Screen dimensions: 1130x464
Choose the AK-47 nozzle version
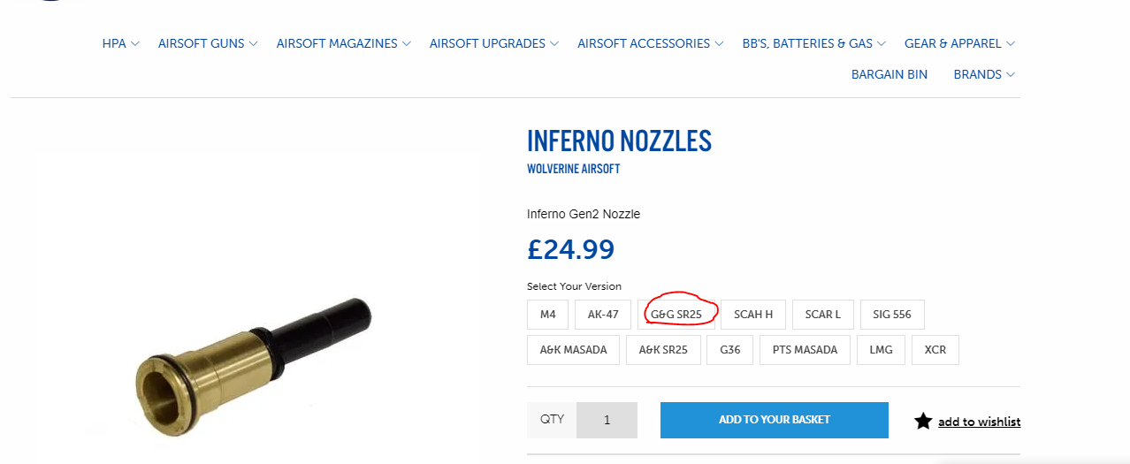point(603,314)
